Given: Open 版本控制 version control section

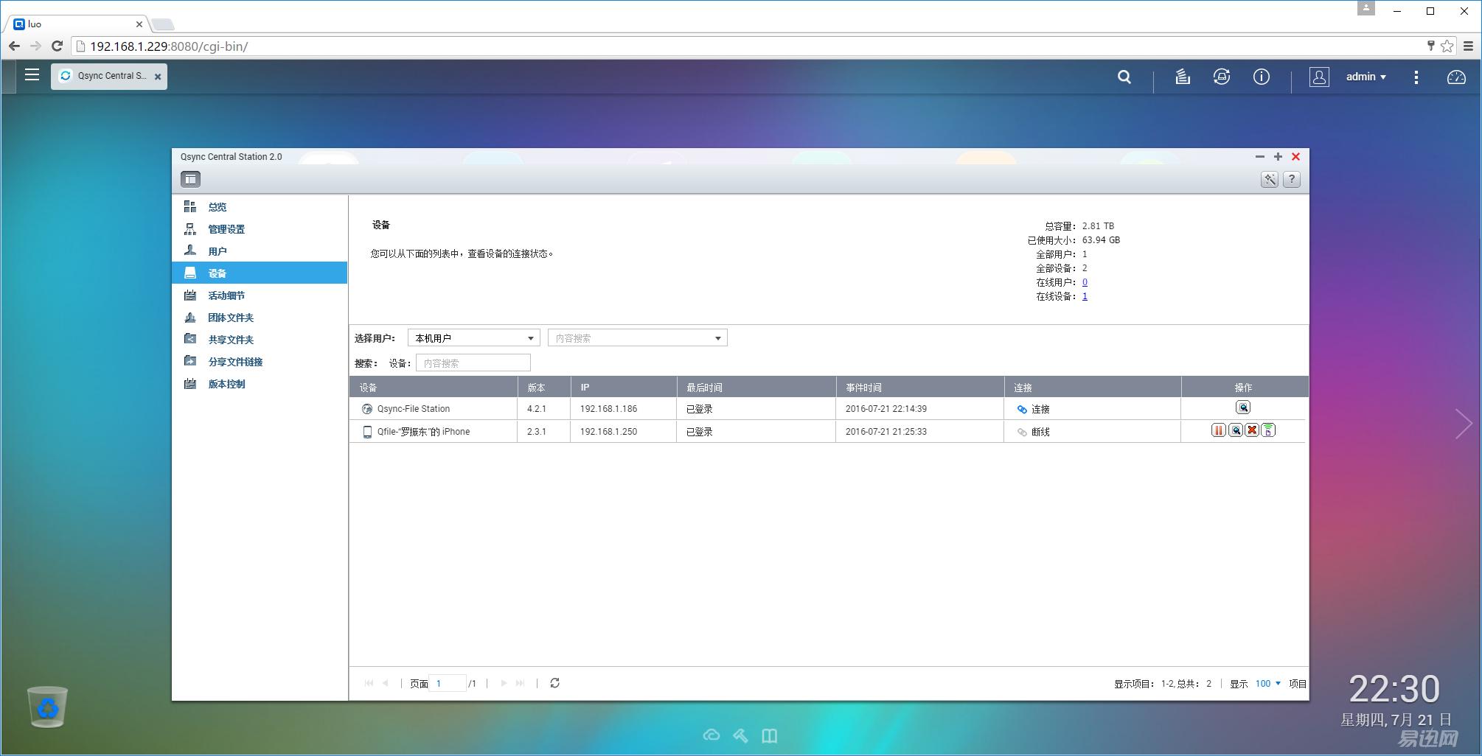Looking at the screenshot, I should click(x=260, y=384).
